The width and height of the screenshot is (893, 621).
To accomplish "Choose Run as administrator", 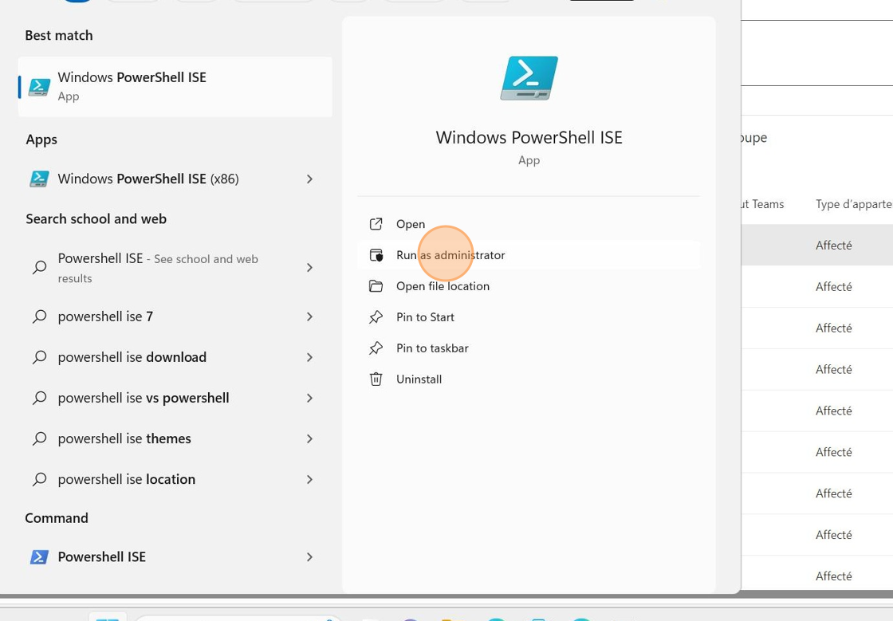I will tap(529, 255).
